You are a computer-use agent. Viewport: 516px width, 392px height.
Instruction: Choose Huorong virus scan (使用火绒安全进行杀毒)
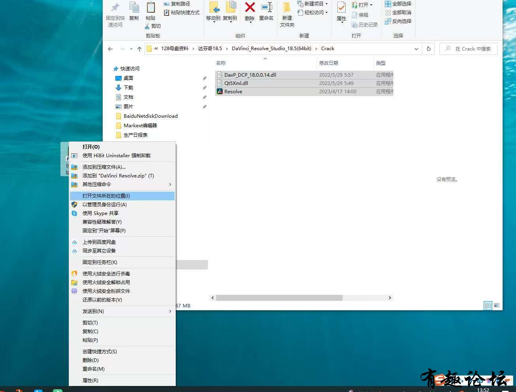(x=122, y=274)
